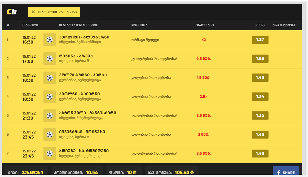Click the stake value 10 ₾
Image resolution: width=308 pixels, height=177 pixels.
pos(132,172)
